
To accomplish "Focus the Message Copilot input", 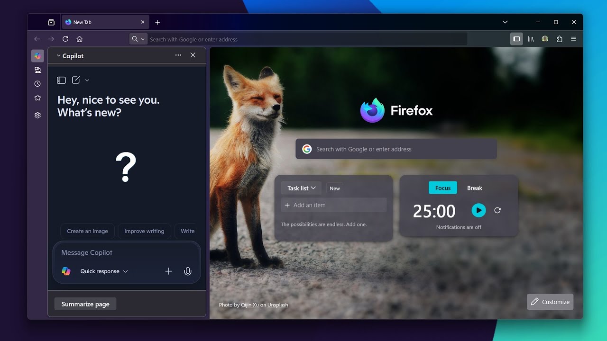I will [127, 253].
